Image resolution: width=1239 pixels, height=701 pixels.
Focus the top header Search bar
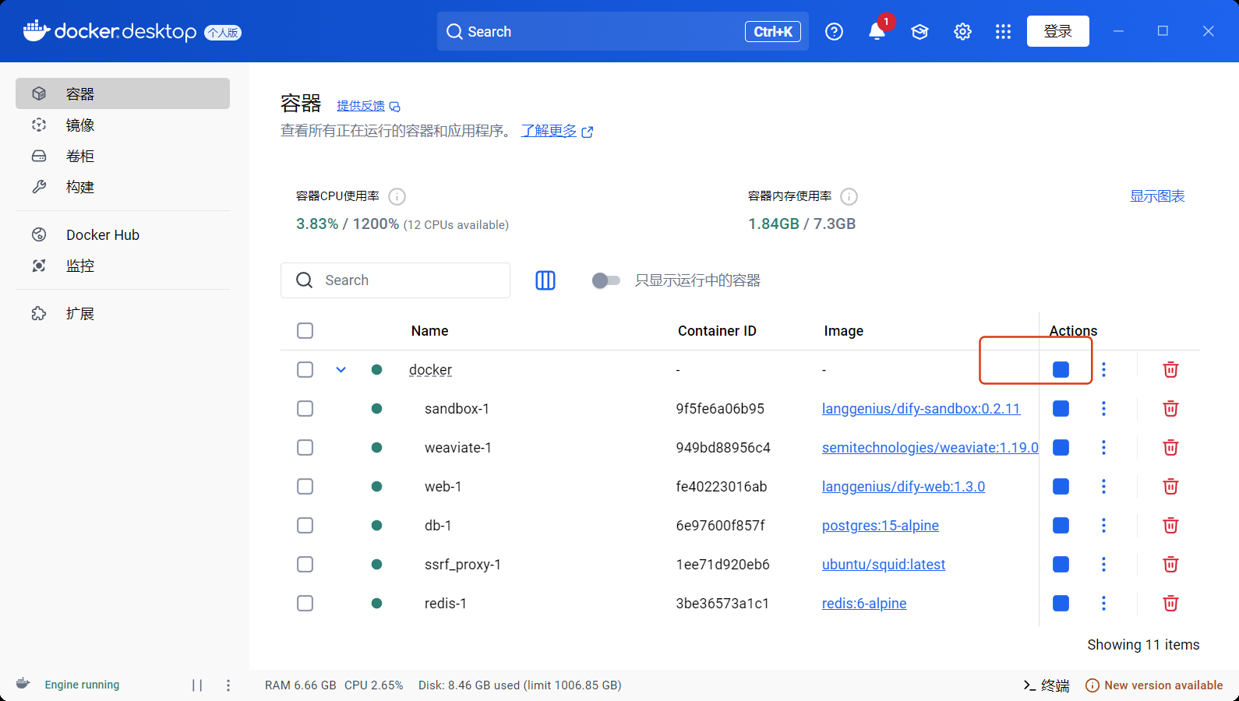[623, 32]
